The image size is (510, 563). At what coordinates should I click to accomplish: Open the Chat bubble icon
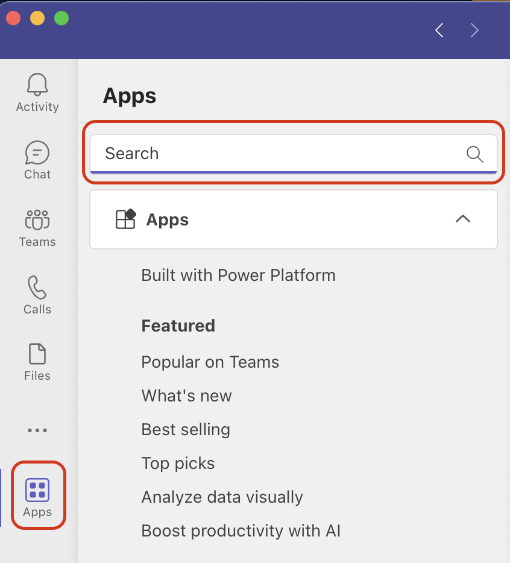(x=37, y=153)
